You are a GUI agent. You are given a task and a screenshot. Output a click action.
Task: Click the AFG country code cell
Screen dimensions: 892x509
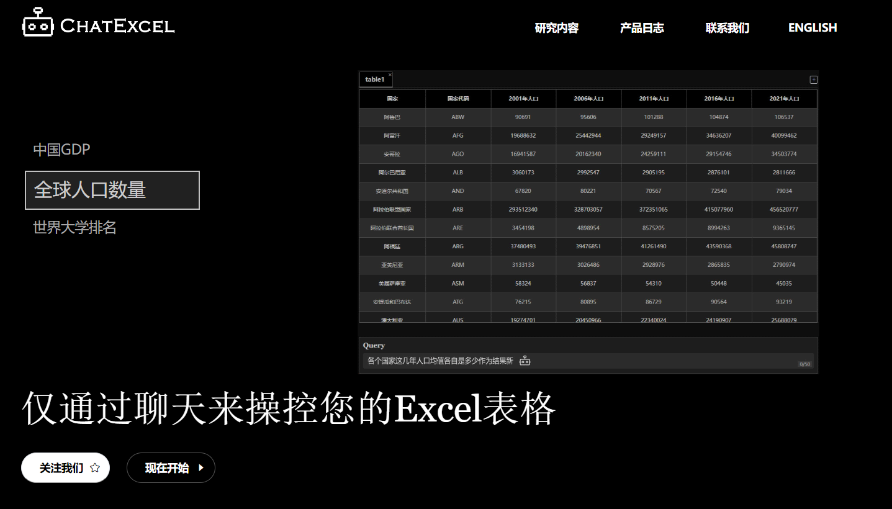pyautogui.click(x=458, y=135)
